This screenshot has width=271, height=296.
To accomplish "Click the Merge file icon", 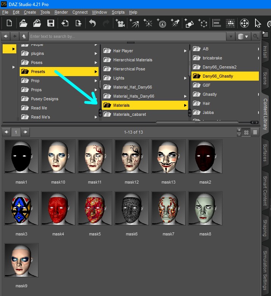I will (x=37, y=23).
